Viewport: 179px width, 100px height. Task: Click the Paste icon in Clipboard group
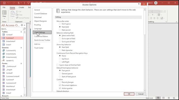pyautogui.click(x=13, y=13)
